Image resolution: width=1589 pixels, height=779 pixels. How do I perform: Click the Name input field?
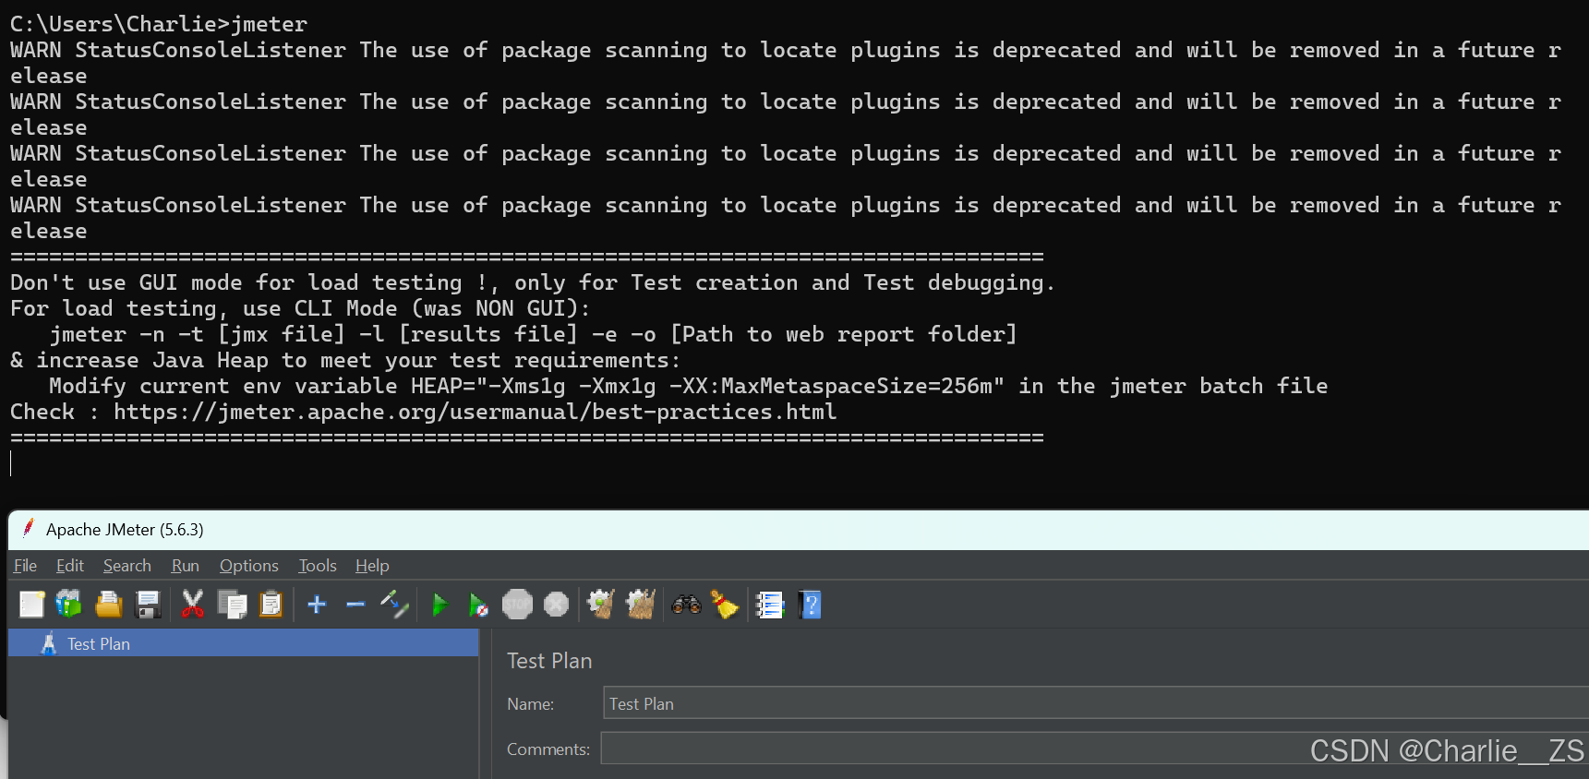(x=1095, y=703)
